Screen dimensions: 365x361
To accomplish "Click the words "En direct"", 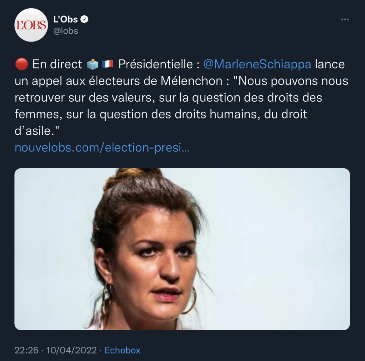I will (x=57, y=64).
